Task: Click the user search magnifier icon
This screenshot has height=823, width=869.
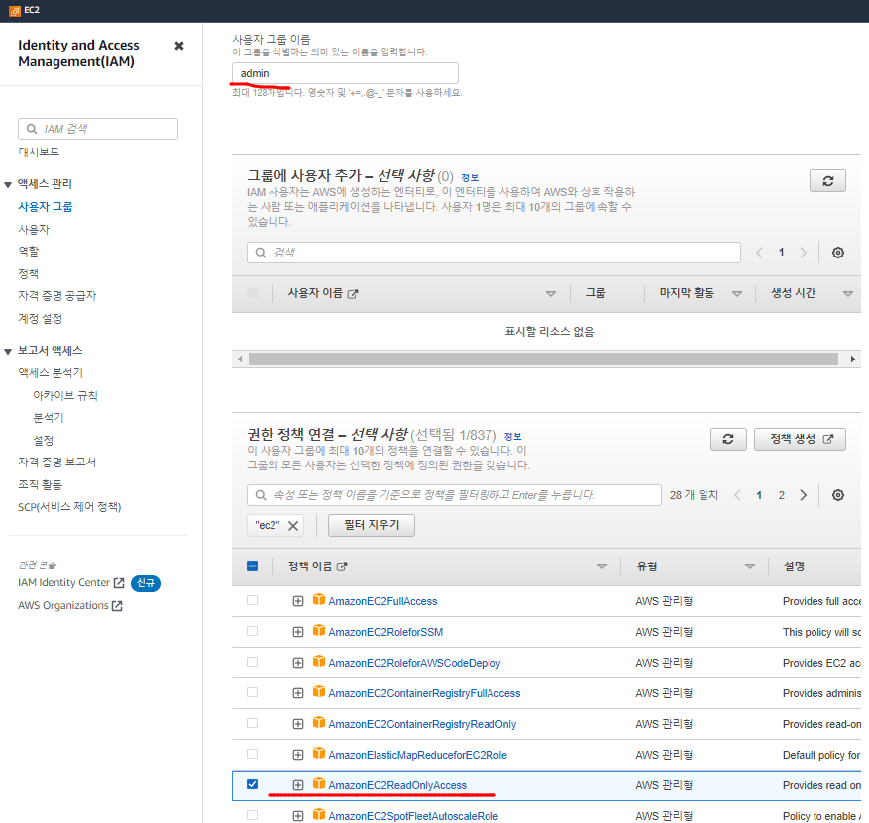Action: pos(261,253)
